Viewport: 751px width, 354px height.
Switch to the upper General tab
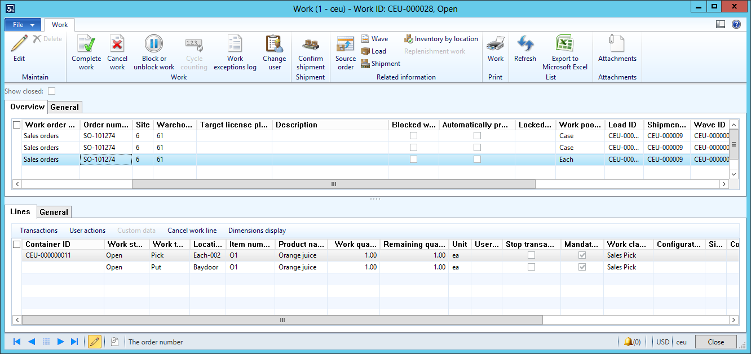click(x=65, y=107)
